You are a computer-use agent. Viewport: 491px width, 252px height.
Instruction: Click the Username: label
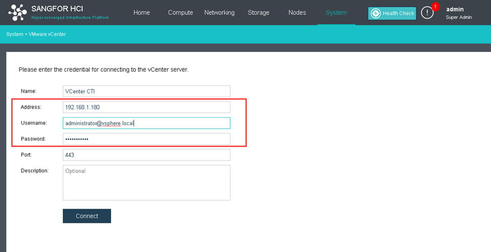click(x=34, y=123)
